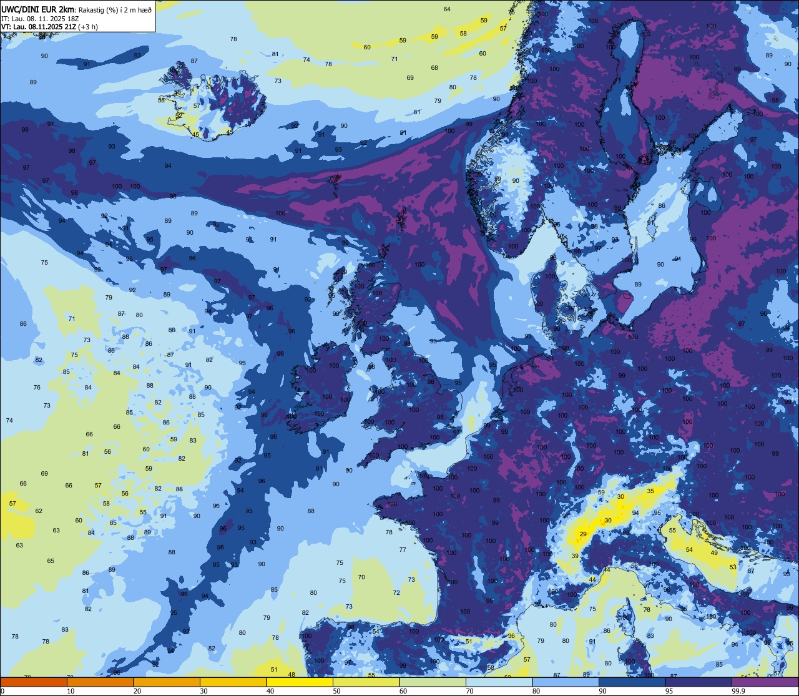Click the legend scale label "70"
The height and width of the screenshot is (696, 799).
point(469,691)
